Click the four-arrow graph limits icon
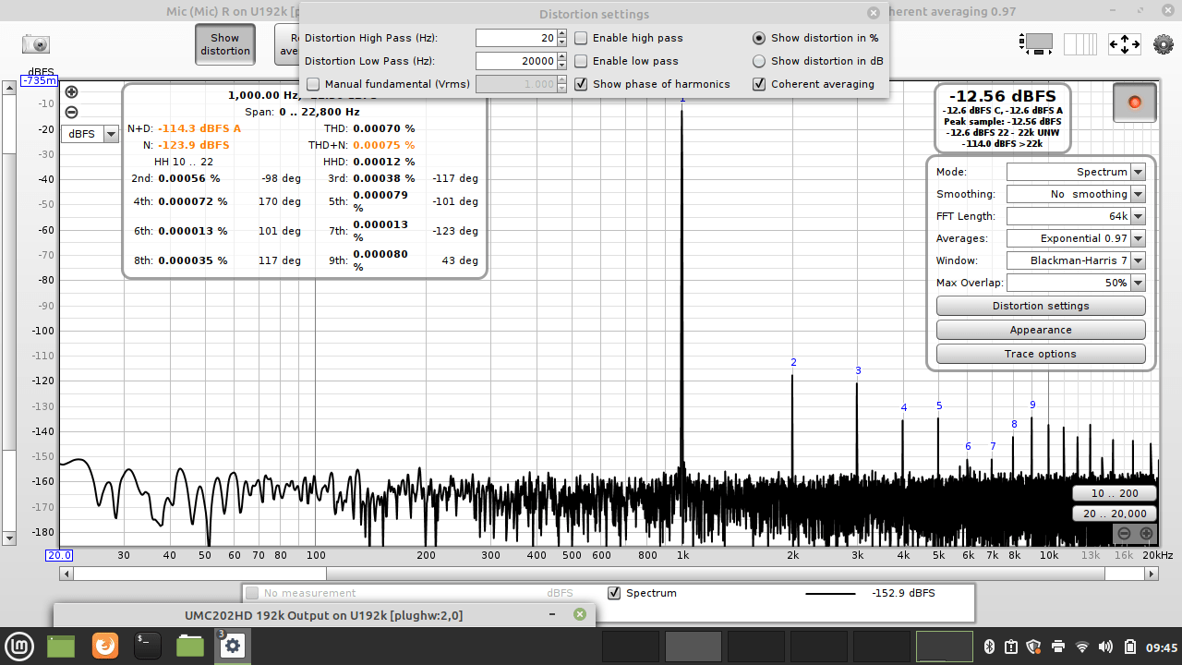 (x=1125, y=43)
